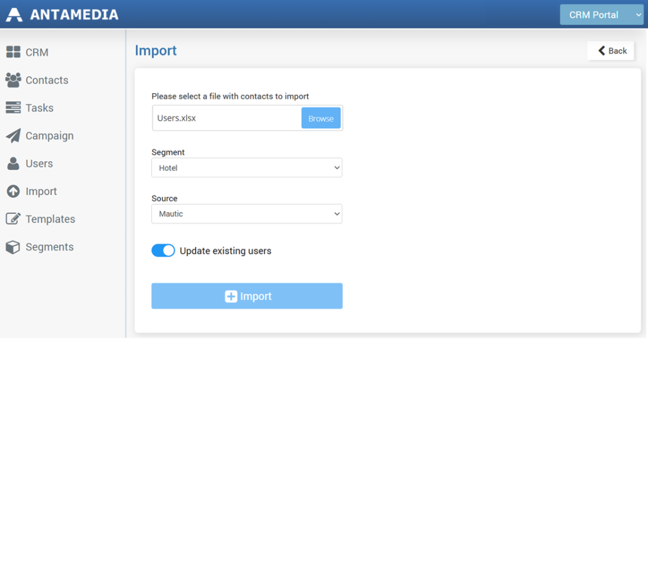Click the Update existing users label

pyautogui.click(x=226, y=251)
